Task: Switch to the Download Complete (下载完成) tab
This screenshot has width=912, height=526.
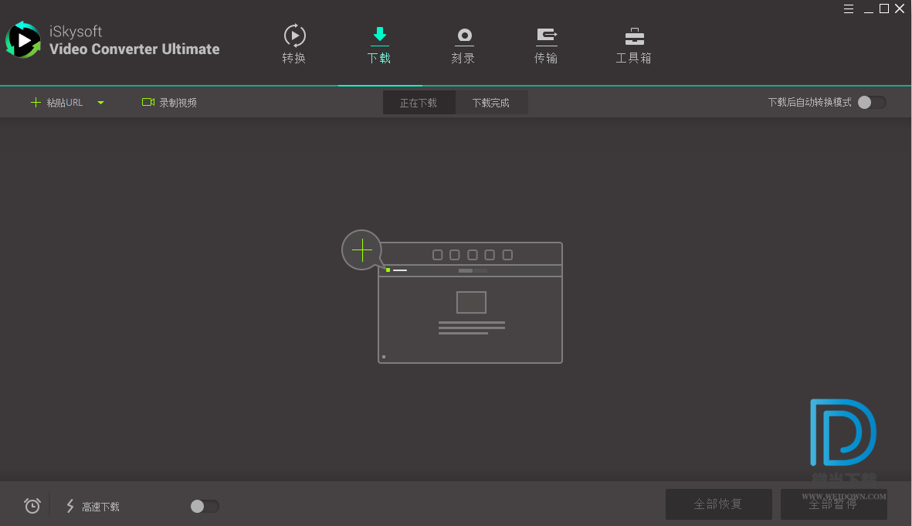Action: coord(491,103)
